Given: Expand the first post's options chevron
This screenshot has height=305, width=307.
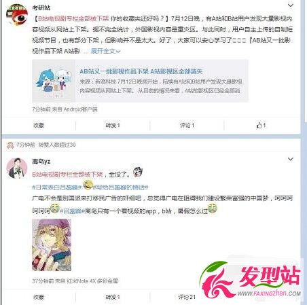Looking at the screenshot, I should tap(291, 5).
